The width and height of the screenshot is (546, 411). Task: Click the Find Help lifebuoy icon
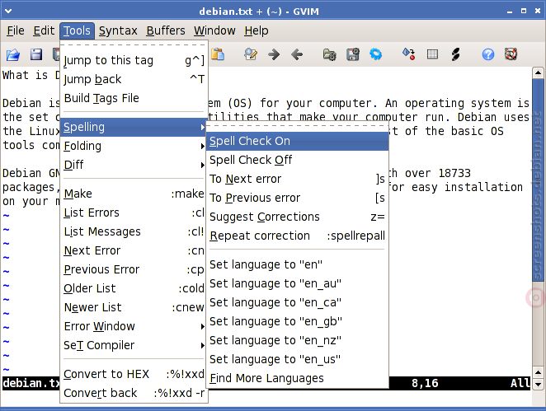511,54
